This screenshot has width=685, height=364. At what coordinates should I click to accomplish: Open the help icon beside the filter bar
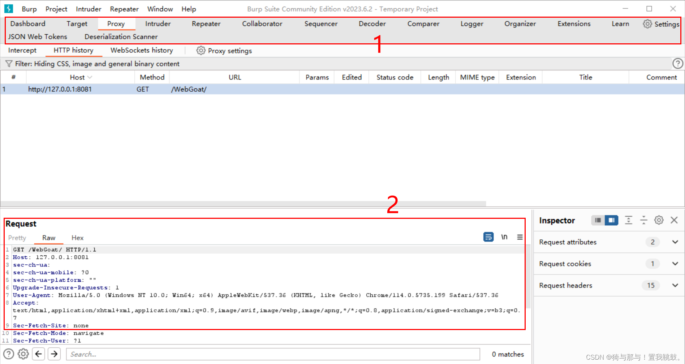677,64
